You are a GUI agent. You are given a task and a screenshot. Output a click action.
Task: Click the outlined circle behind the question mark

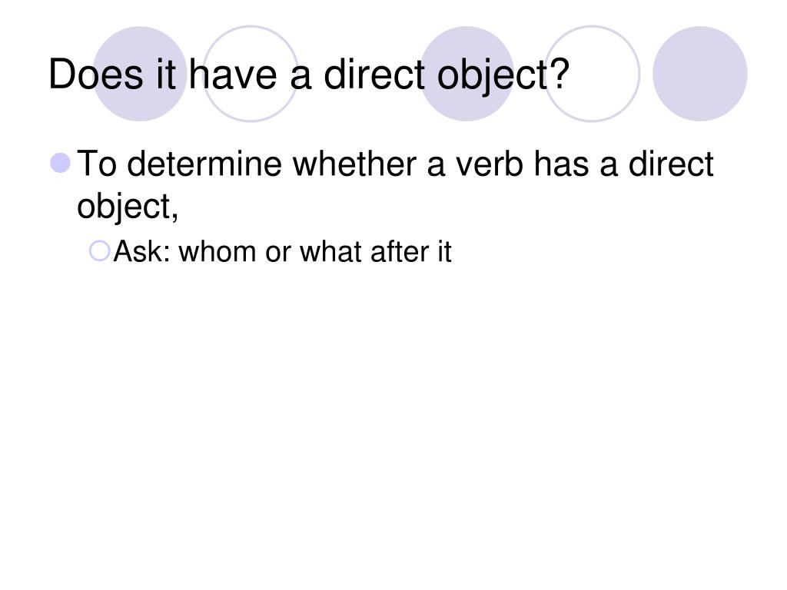593,74
